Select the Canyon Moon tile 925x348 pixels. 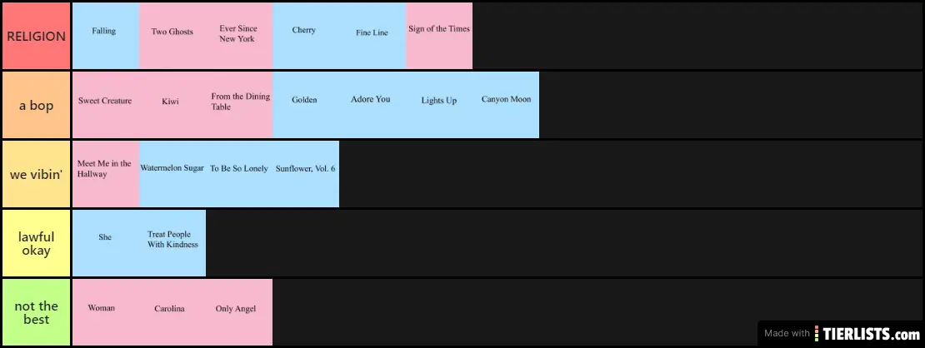[506, 105]
